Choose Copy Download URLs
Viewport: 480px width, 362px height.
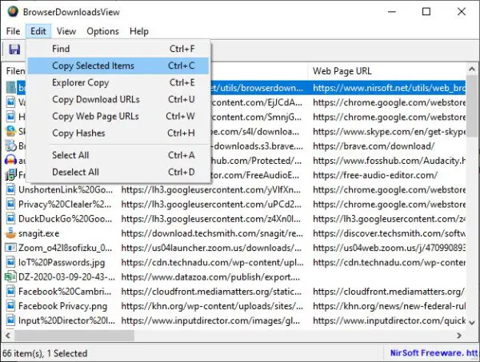coord(118,99)
